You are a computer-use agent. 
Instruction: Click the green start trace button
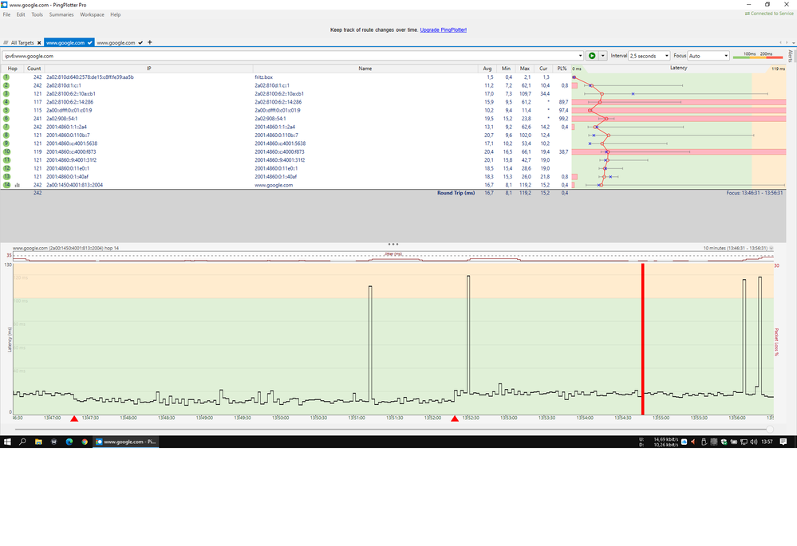click(x=592, y=56)
